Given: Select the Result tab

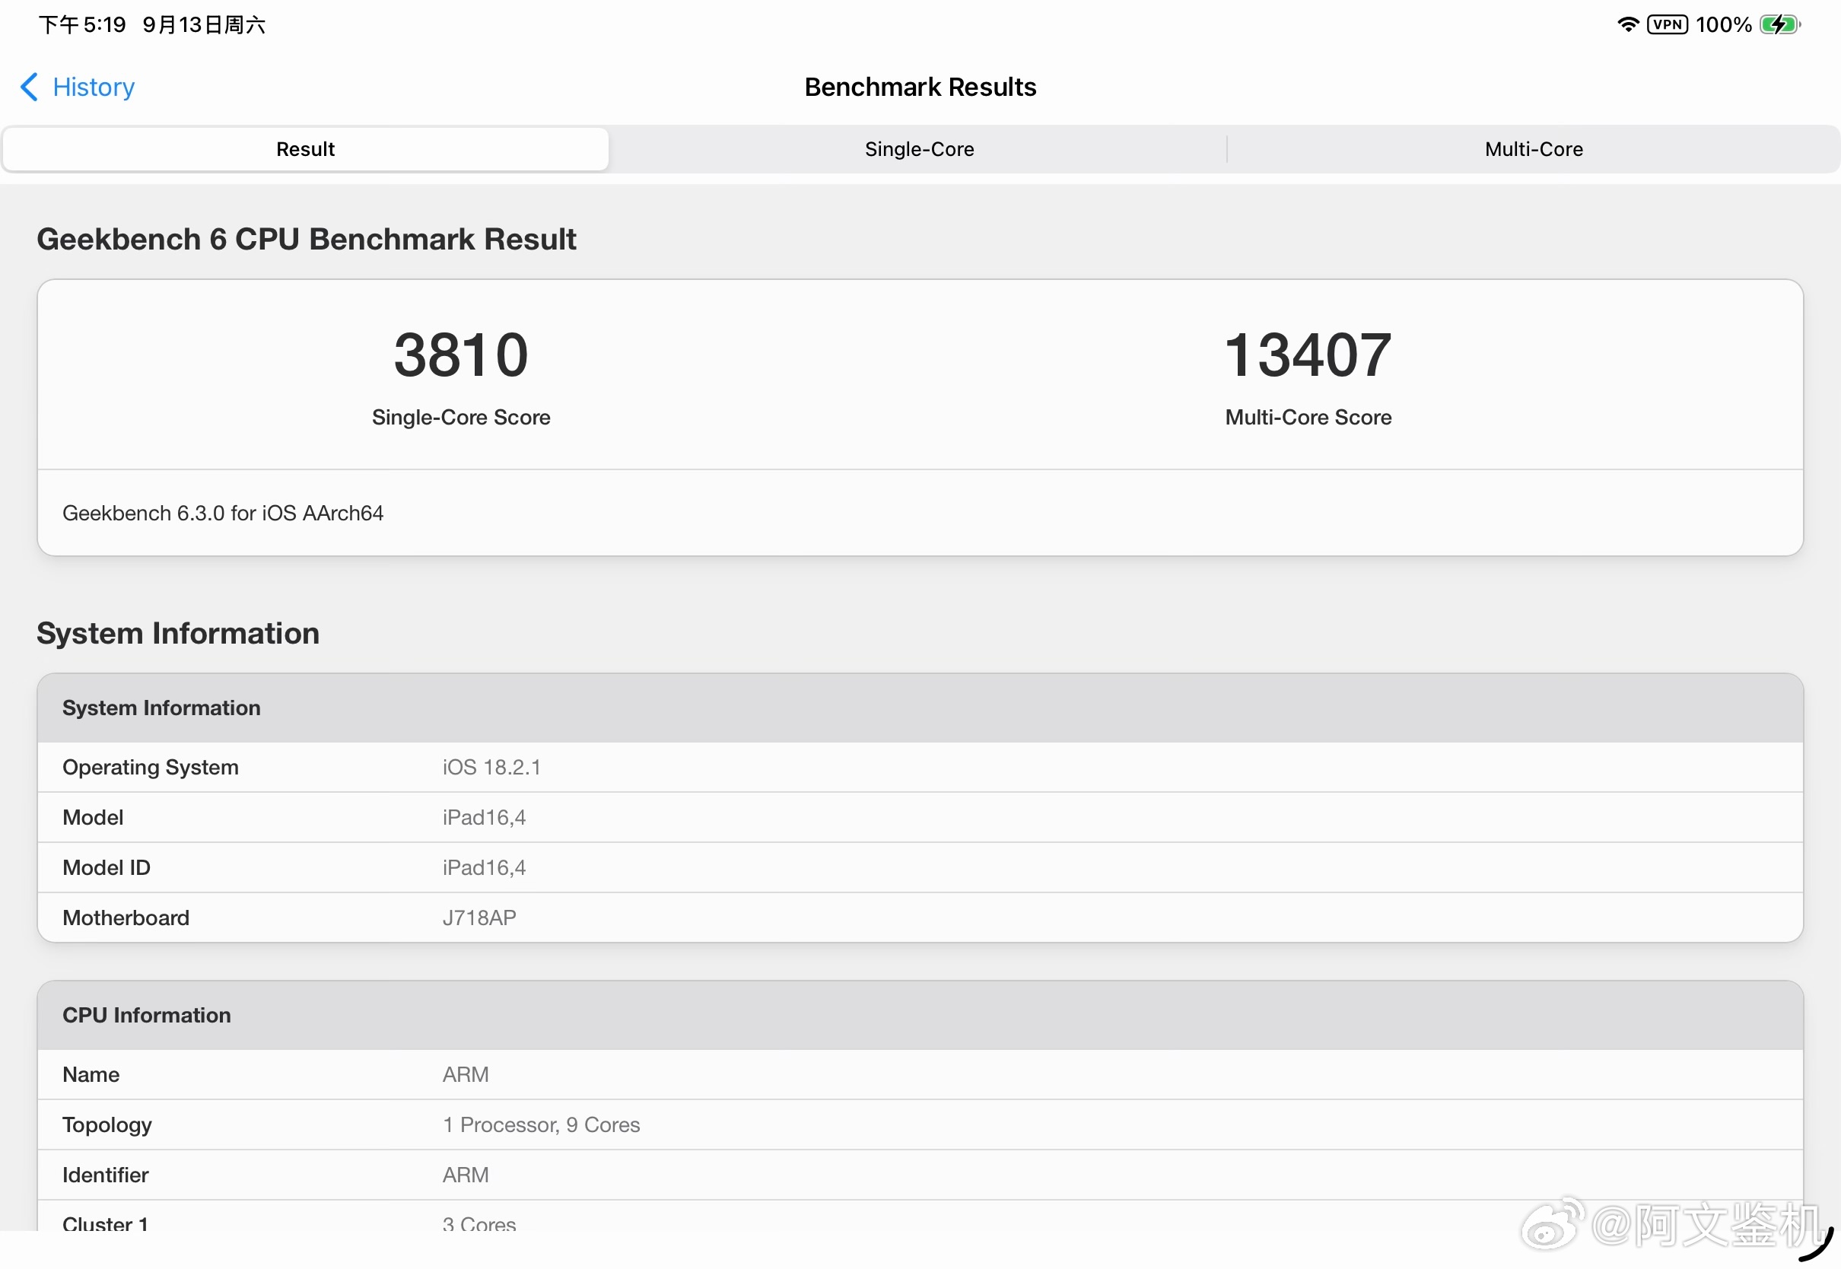Looking at the screenshot, I should click(x=305, y=148).
